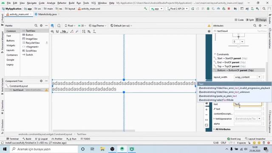272x153 pixels.
Task: Click the Infer Constraints magic wand icon
Action: pos(77,31)
